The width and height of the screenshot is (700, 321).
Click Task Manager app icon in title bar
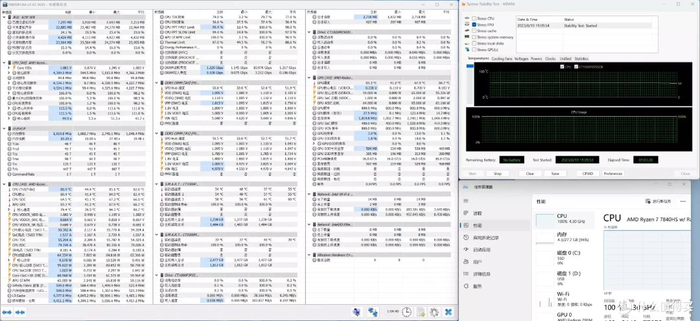coord(465,187)
